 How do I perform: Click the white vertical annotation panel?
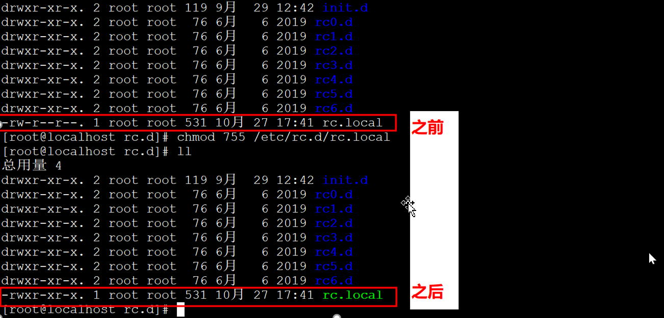[434, 210]
